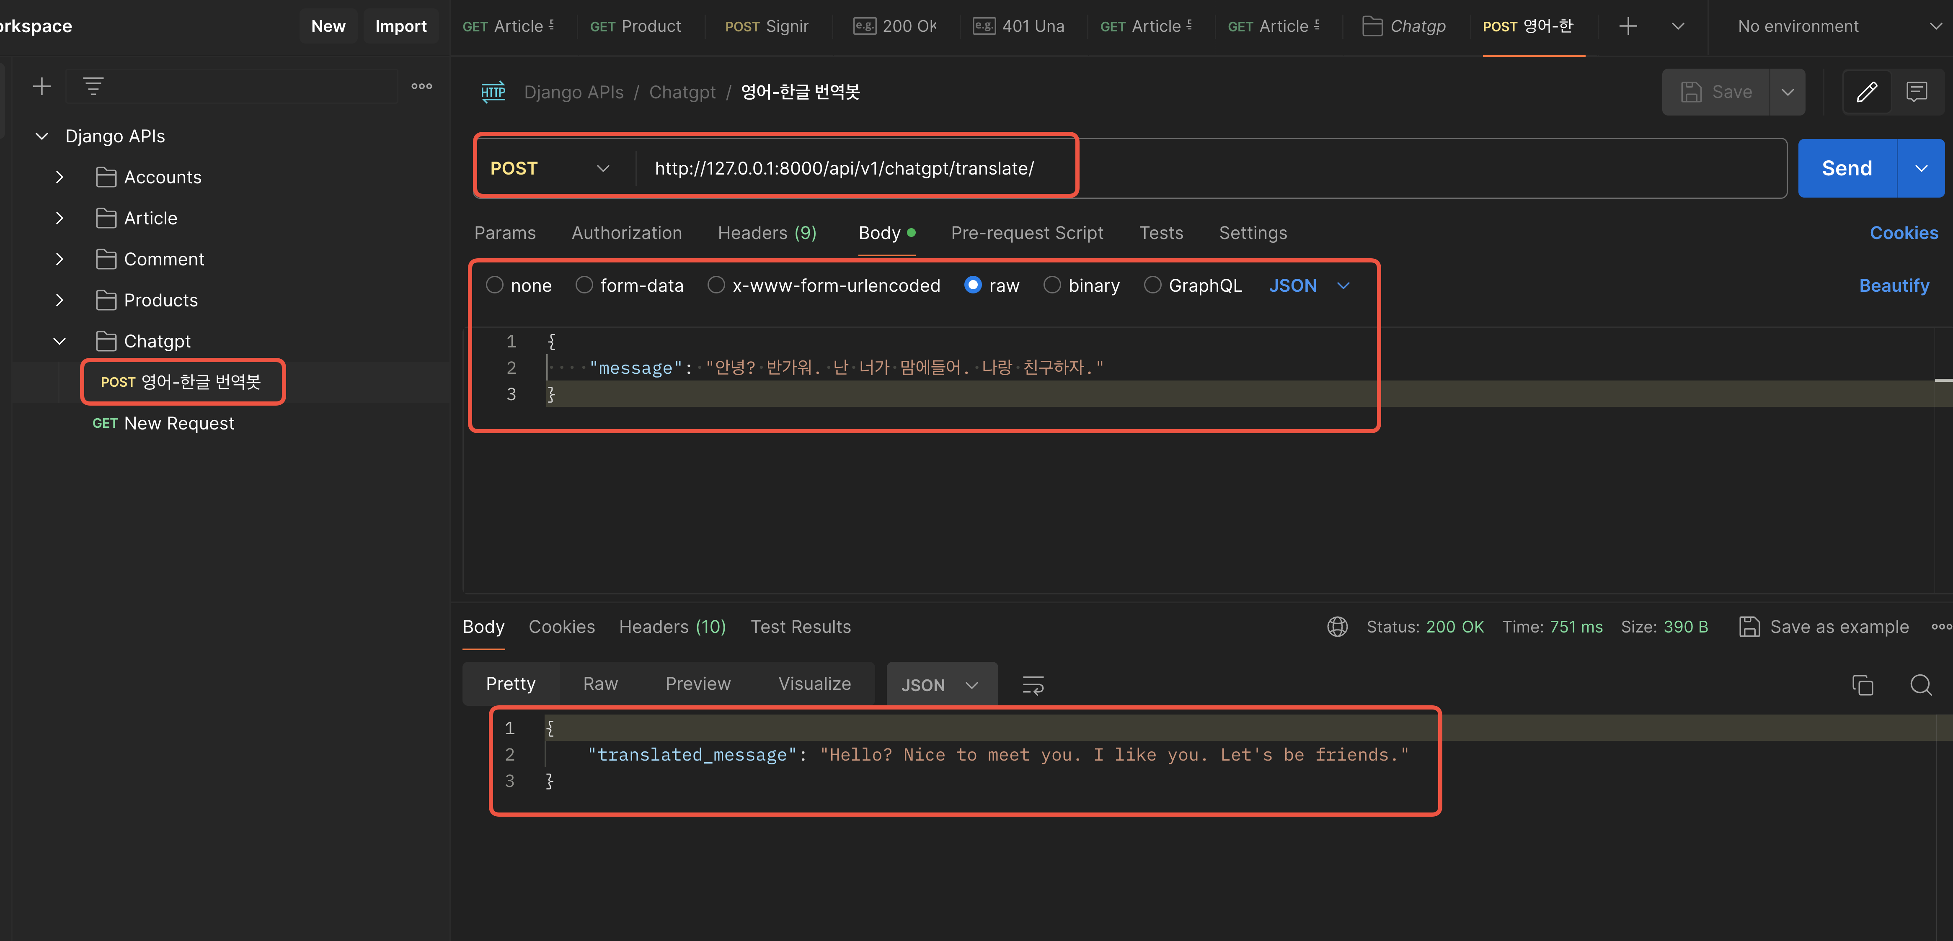Copy response using the copy icon
The image size is (1953, 941).
coord(1862,685)
